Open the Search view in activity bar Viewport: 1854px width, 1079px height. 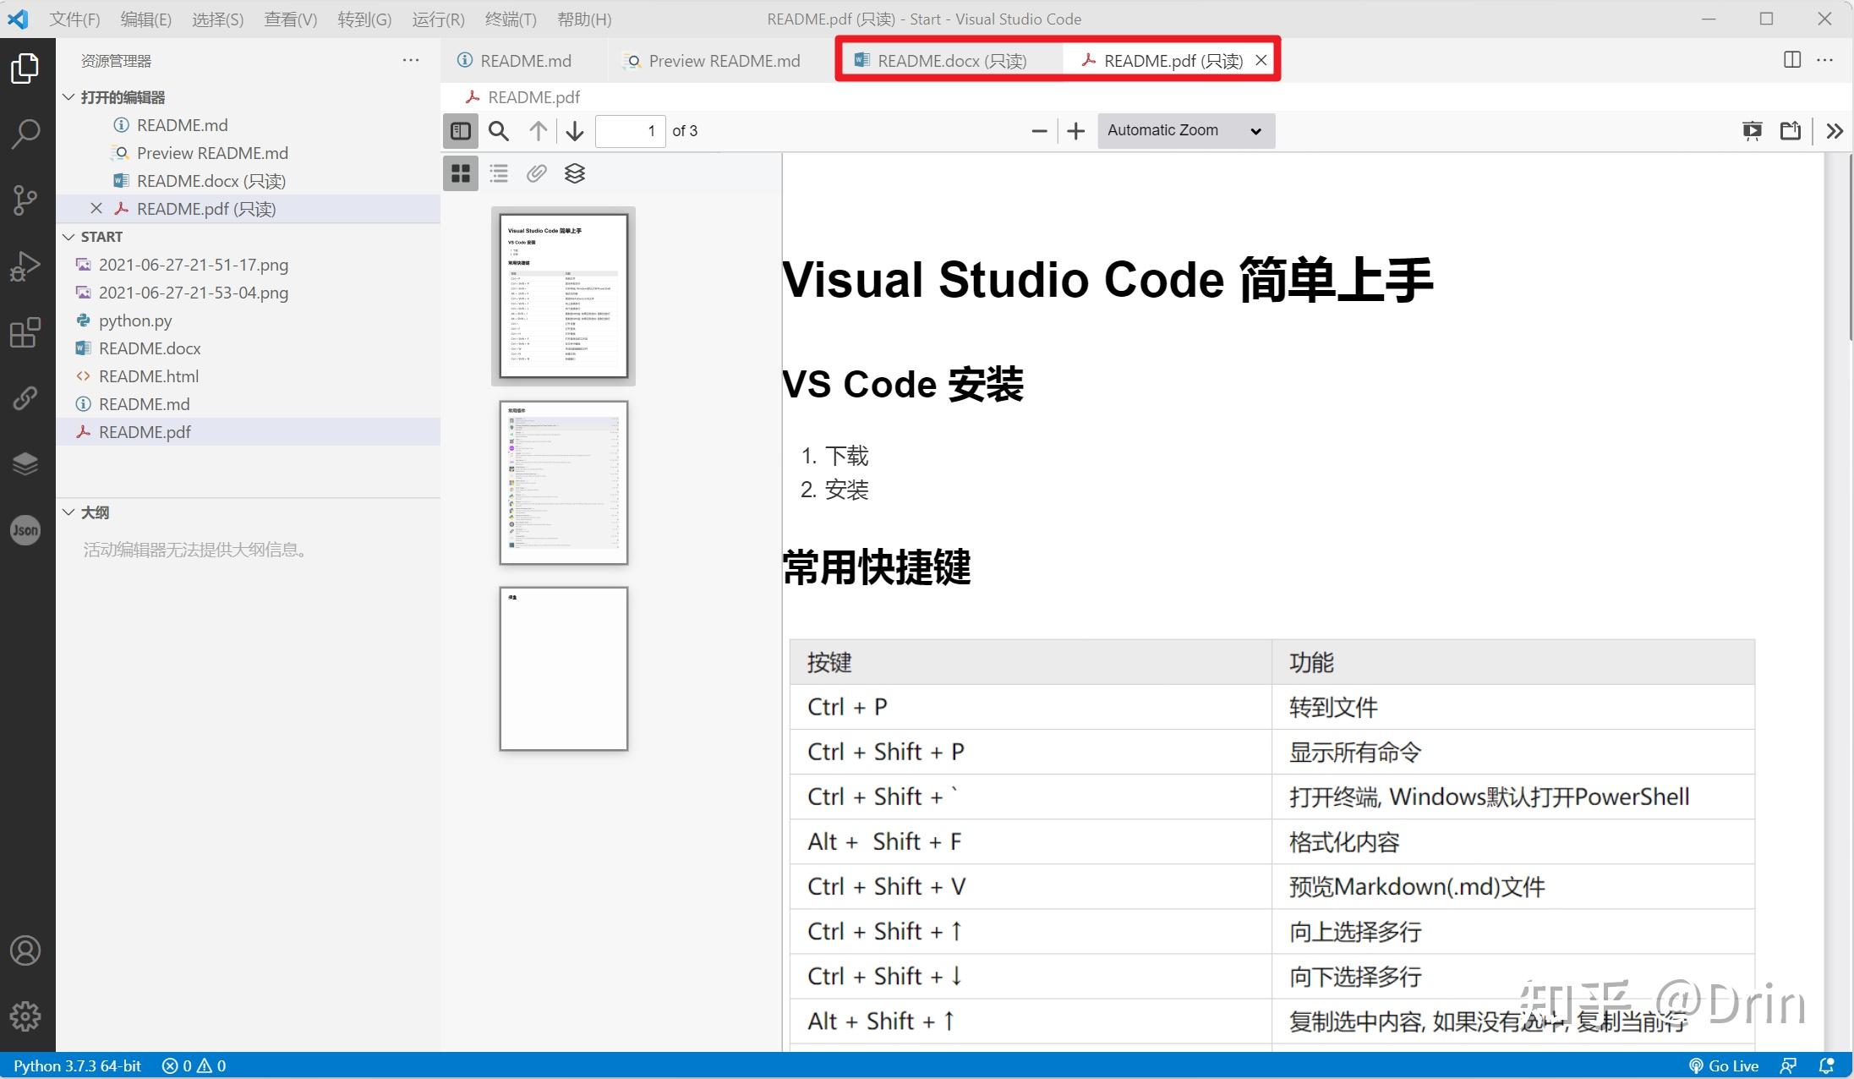pyautogui.click(x=25, y=134)
